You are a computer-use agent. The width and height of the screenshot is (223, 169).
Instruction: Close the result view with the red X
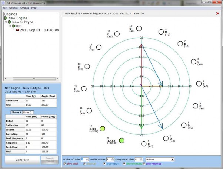click(217, 13)
